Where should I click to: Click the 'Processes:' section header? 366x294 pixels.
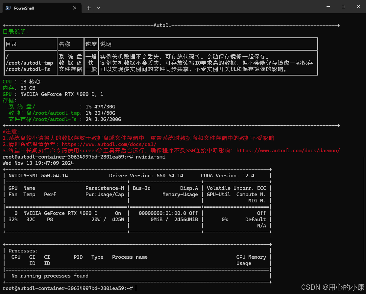(23, 251)
